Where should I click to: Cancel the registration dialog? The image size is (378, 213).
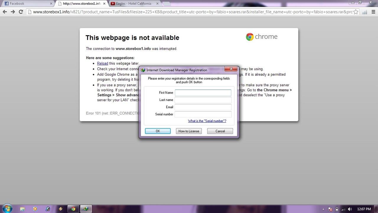[220, 131]
